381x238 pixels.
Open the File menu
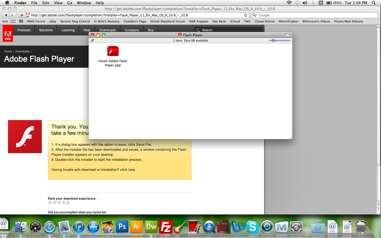click(34, 3)
